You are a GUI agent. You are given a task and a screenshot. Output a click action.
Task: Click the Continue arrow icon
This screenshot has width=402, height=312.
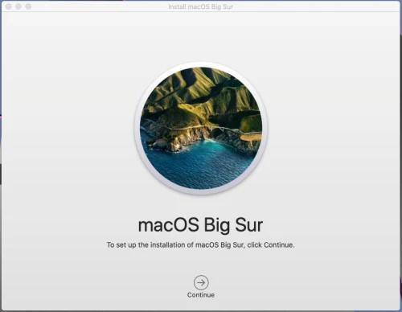pyautogui.click(x=201, y=282)
